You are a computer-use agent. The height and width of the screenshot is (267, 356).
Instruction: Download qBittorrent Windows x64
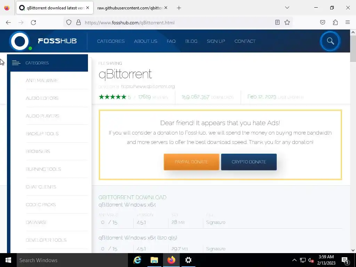127,205
